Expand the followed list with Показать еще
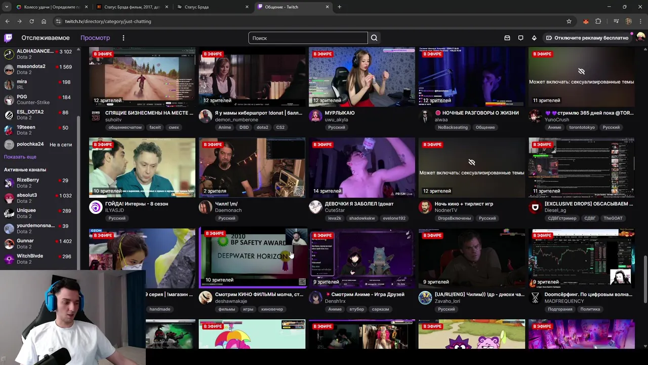This screenshot has width=648, height=365. [20, 157]
